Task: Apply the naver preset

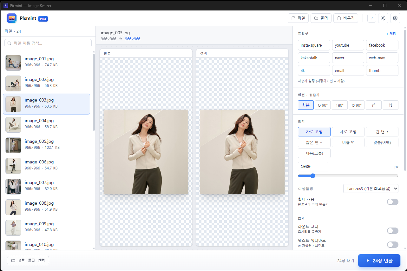Action: [x=348, y=58]
